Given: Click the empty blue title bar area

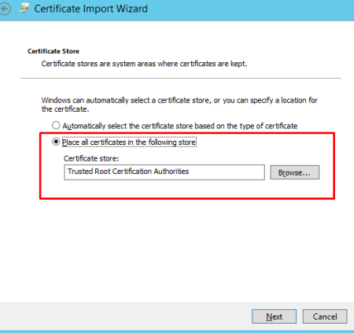Looking at the screenshot, I should [x=249, y=10].
